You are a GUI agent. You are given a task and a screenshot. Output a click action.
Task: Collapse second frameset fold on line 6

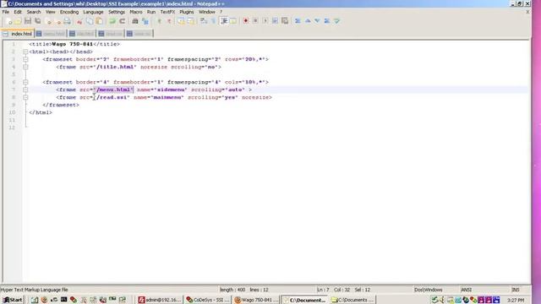click(x=25, y=82)
